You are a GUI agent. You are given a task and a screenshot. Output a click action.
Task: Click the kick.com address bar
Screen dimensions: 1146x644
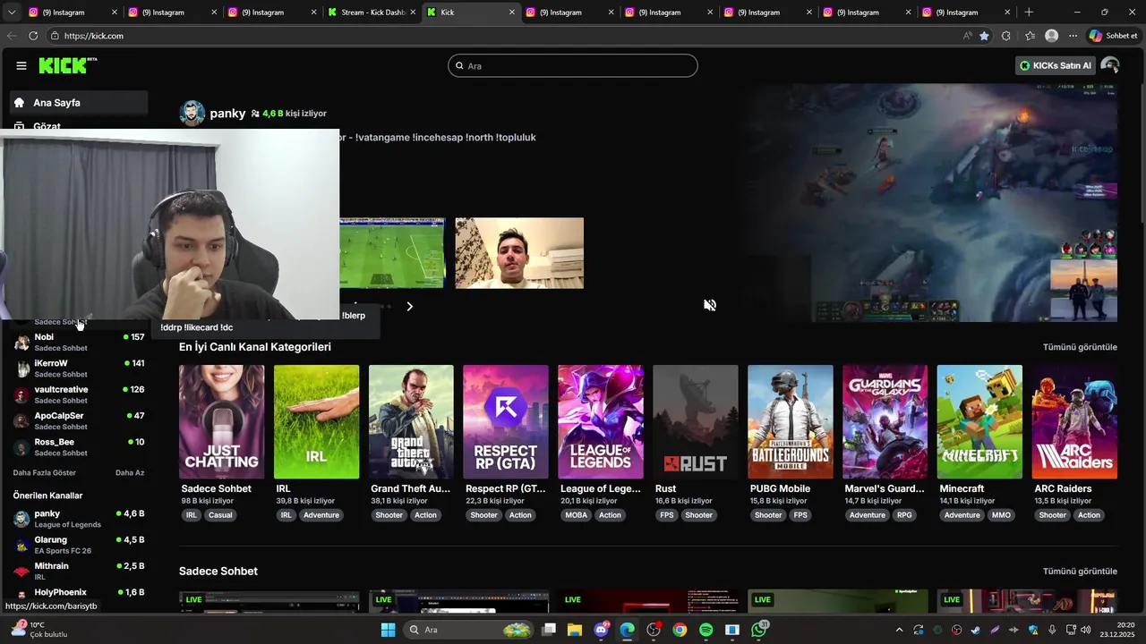point(501,36)
